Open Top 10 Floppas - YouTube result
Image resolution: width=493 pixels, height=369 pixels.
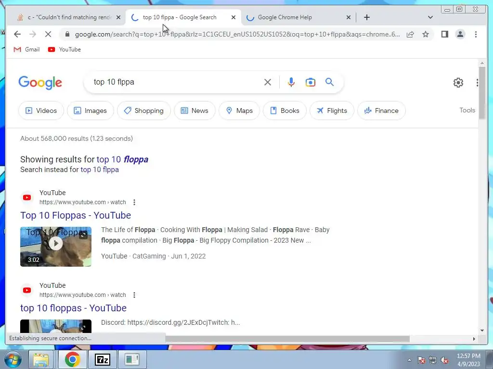(76, 215)
